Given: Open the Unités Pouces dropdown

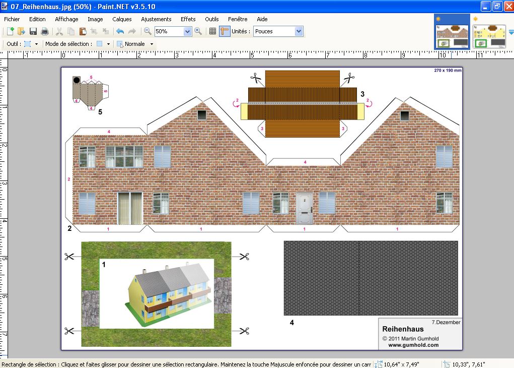Looking at the screenshot, I should 299,31.
